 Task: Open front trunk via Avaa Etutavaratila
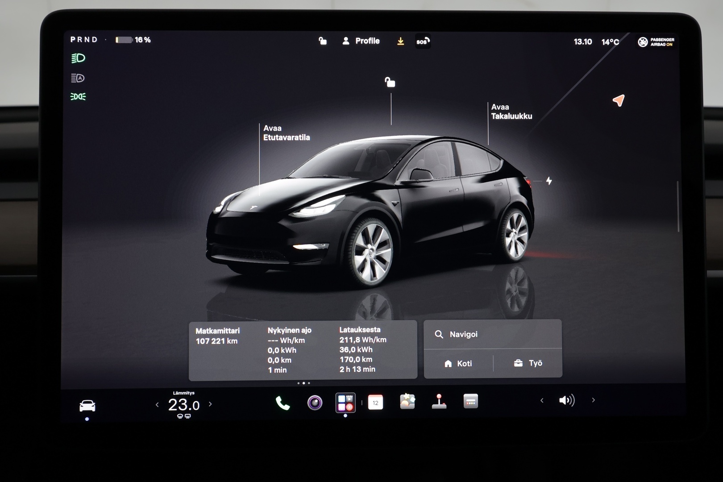coord(286,133)
